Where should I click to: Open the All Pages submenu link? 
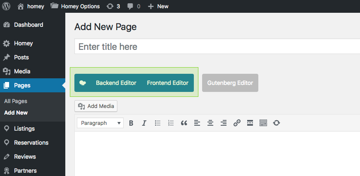pos(16,101)
